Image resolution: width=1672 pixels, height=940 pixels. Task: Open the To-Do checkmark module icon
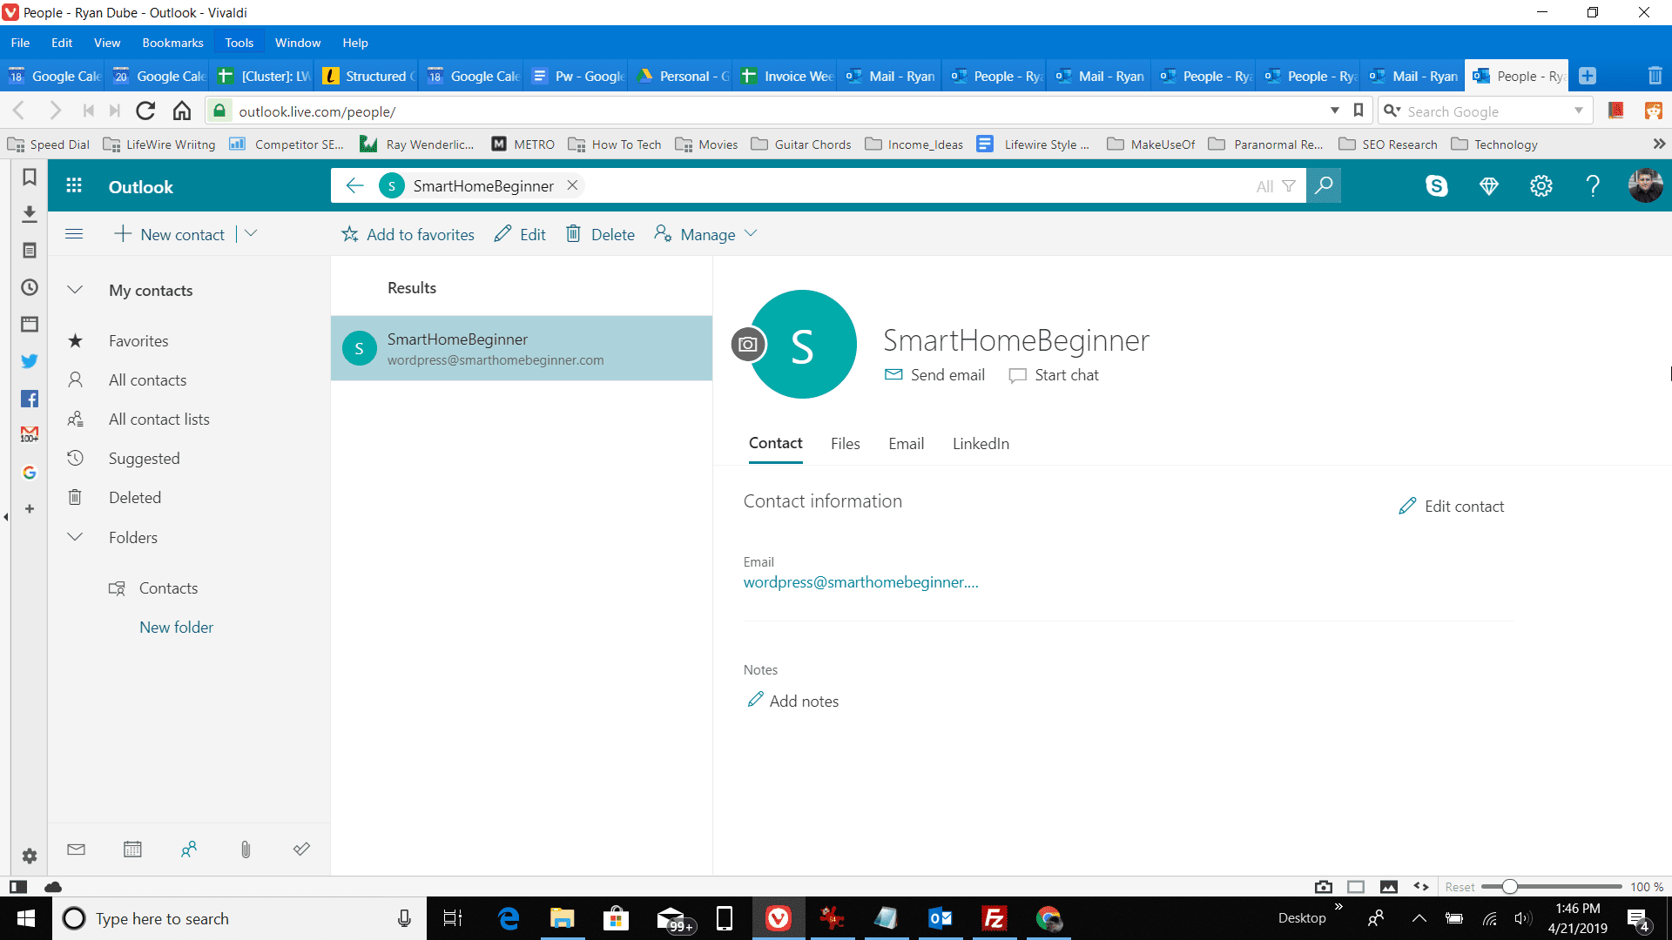[301, 849]
